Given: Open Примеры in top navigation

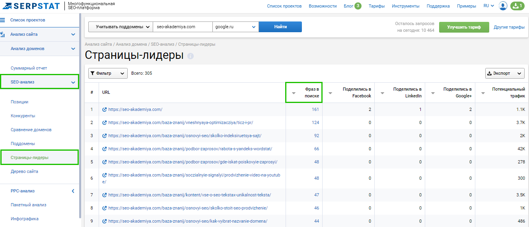Looking at the screenshot, I should pyautogui.click(x=466, y=6).
